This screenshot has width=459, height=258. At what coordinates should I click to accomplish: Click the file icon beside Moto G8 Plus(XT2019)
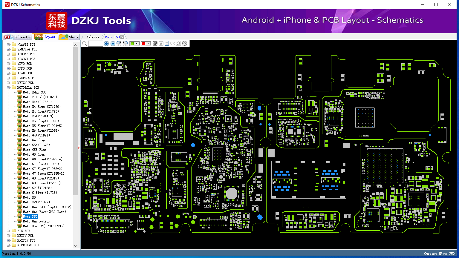tap(19, 178)
